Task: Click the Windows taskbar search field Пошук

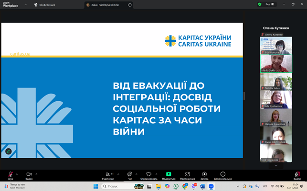Action: pyautogui.click(x=118, y=186)
